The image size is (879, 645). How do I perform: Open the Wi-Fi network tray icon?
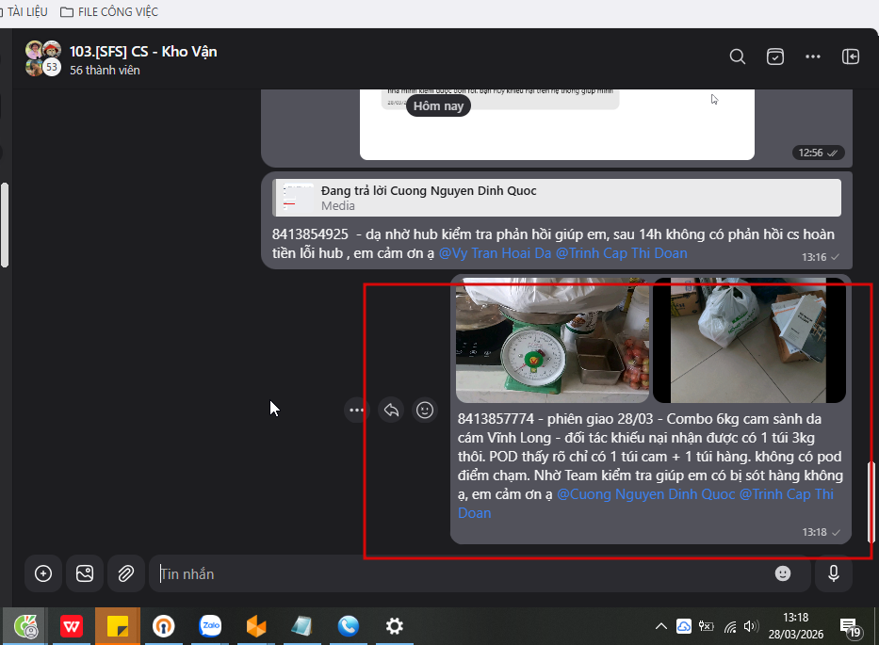[x=729, y=626]
